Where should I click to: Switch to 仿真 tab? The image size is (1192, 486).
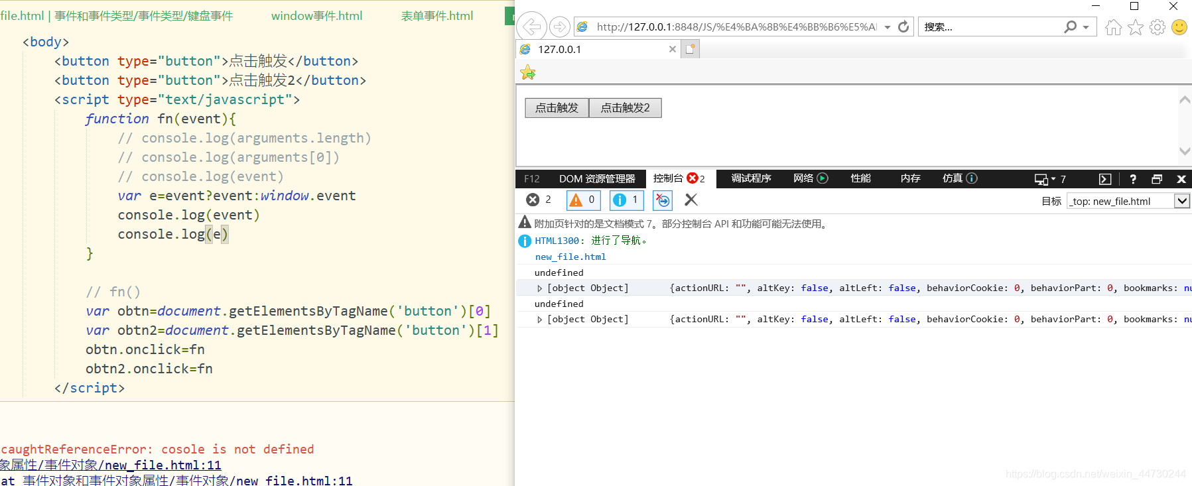click(960, 178)
